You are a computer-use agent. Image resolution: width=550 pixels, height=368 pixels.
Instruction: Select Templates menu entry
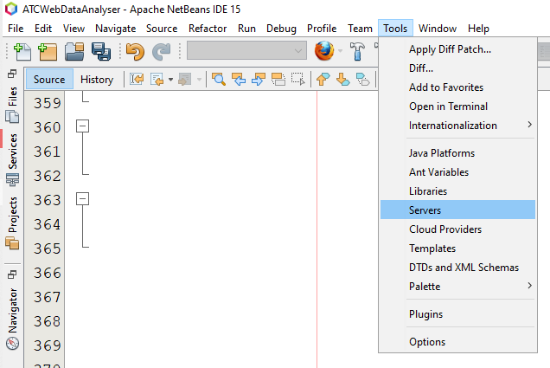coord(457,249)
